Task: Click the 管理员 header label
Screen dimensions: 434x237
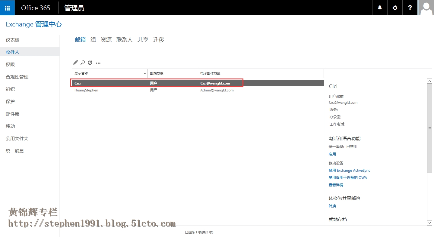Action: pos(74,8)
